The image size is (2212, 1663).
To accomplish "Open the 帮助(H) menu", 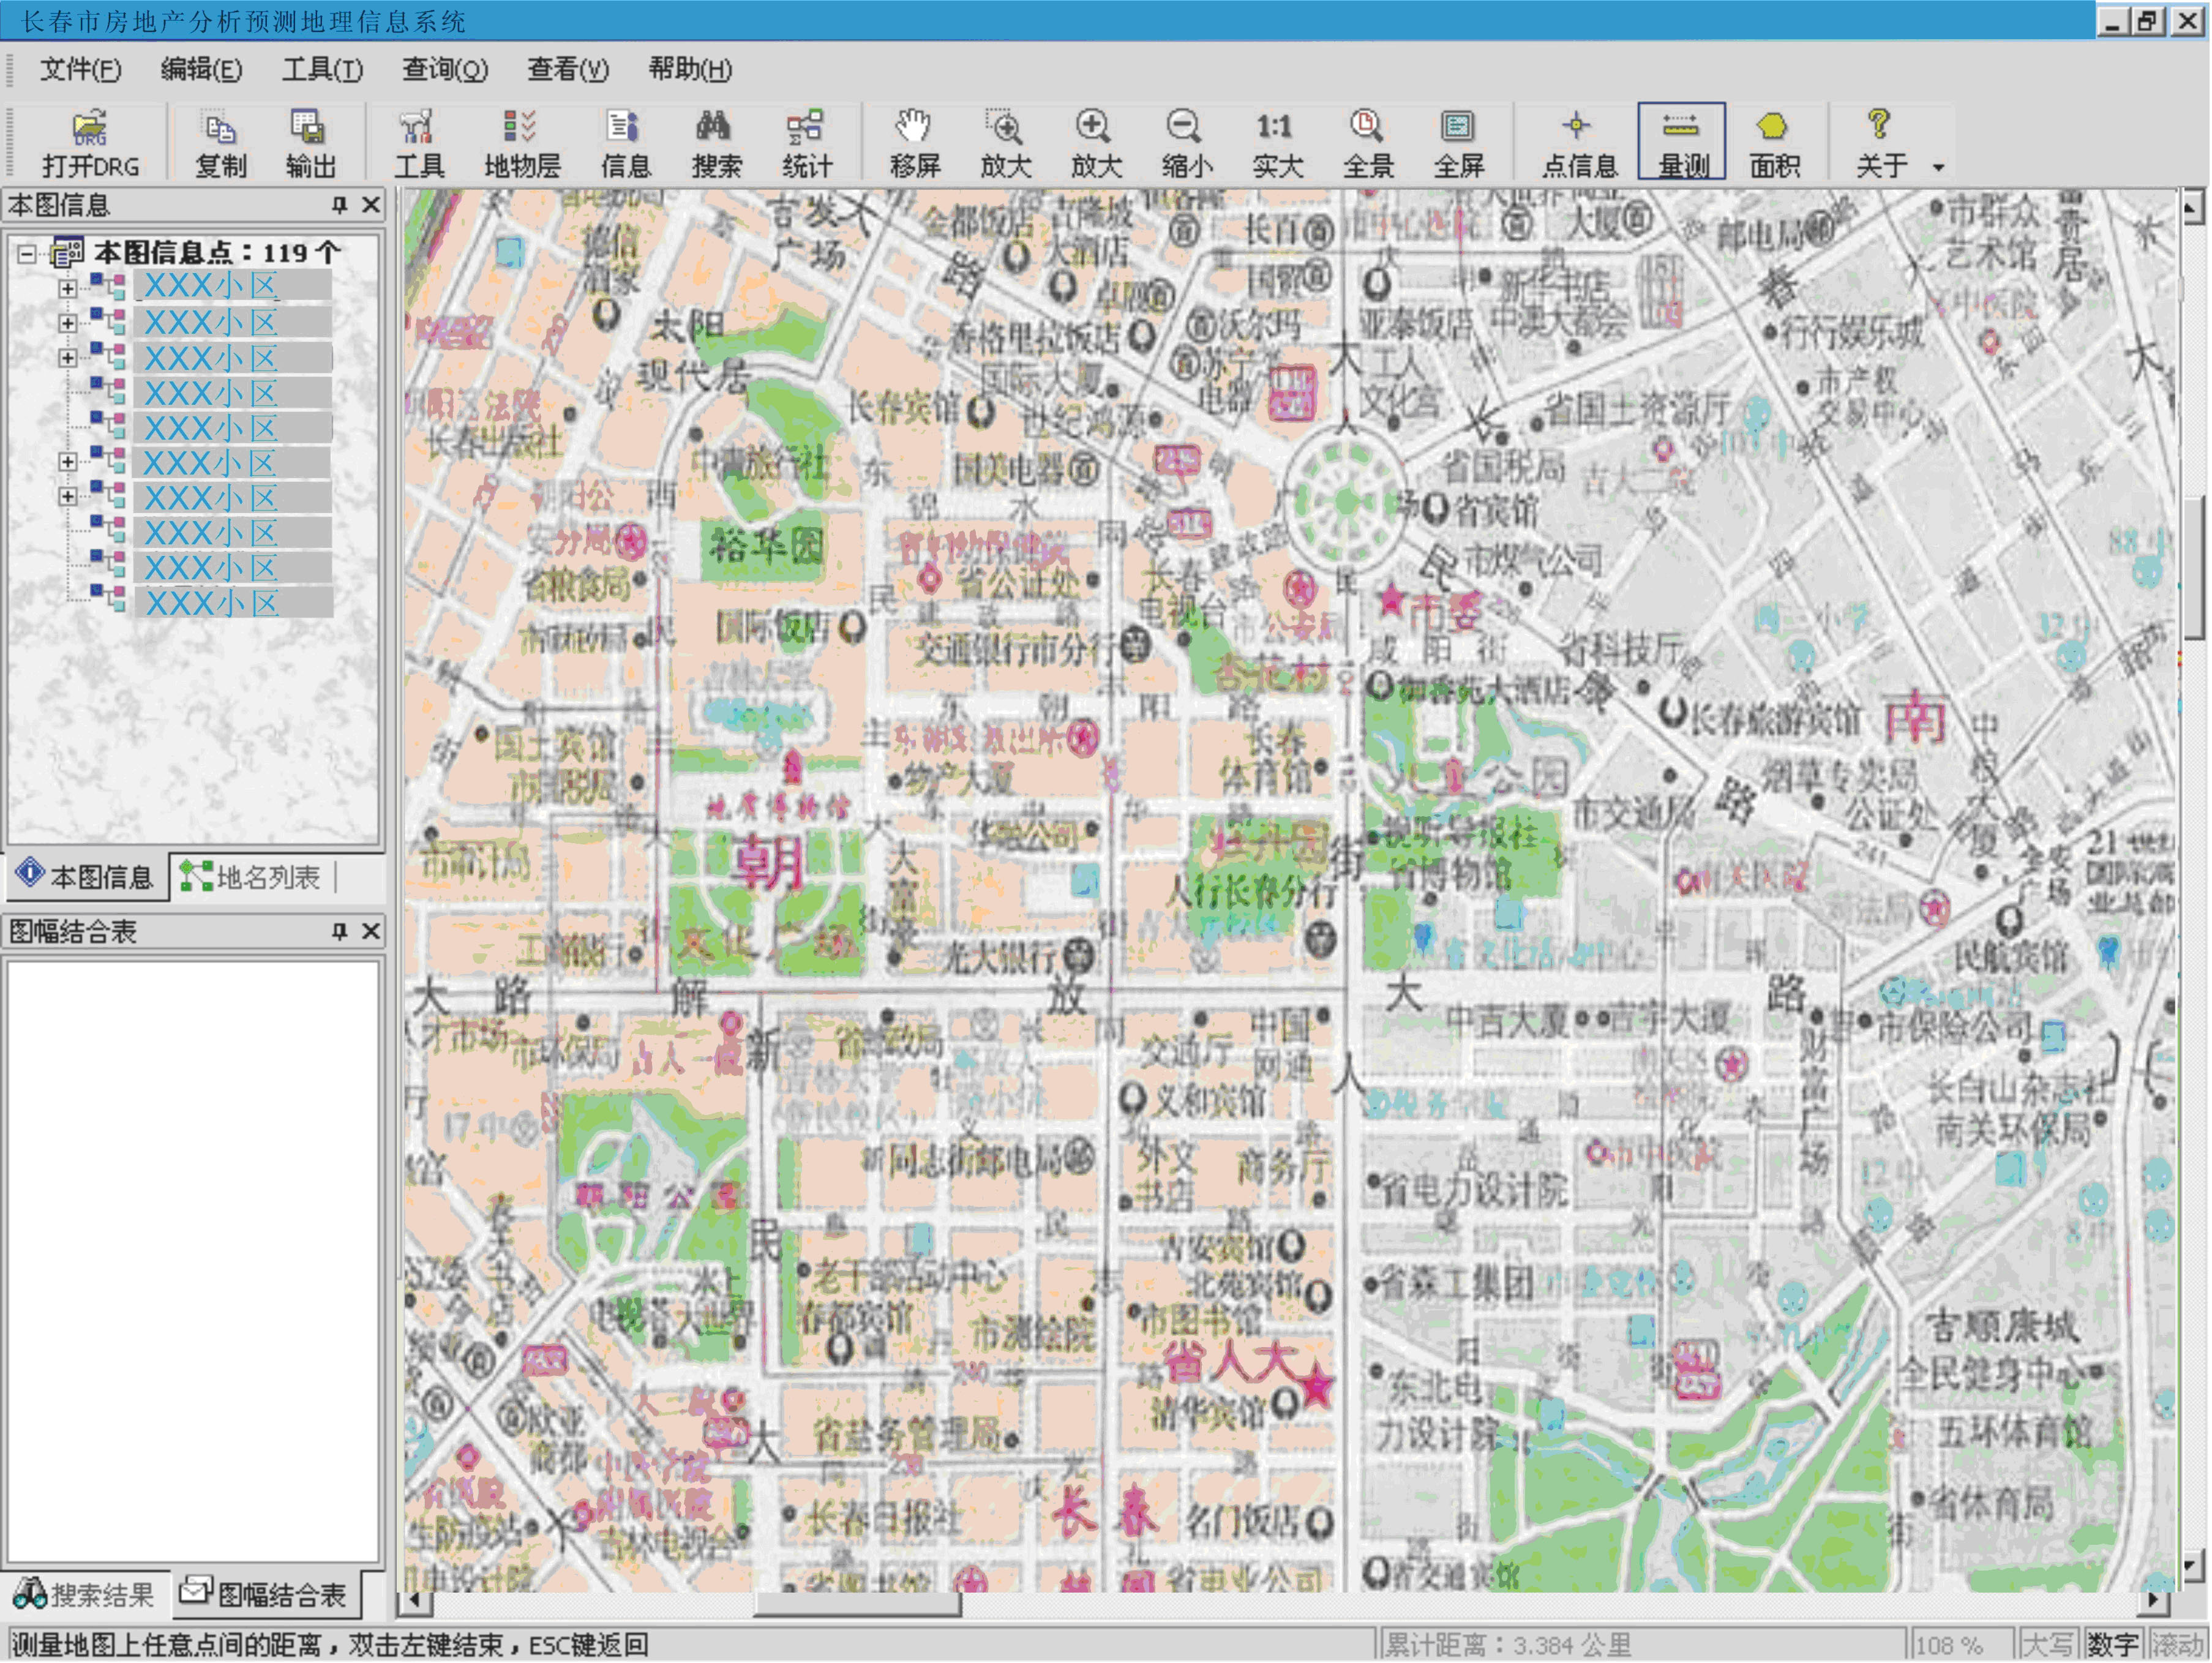I will point(690,69).
